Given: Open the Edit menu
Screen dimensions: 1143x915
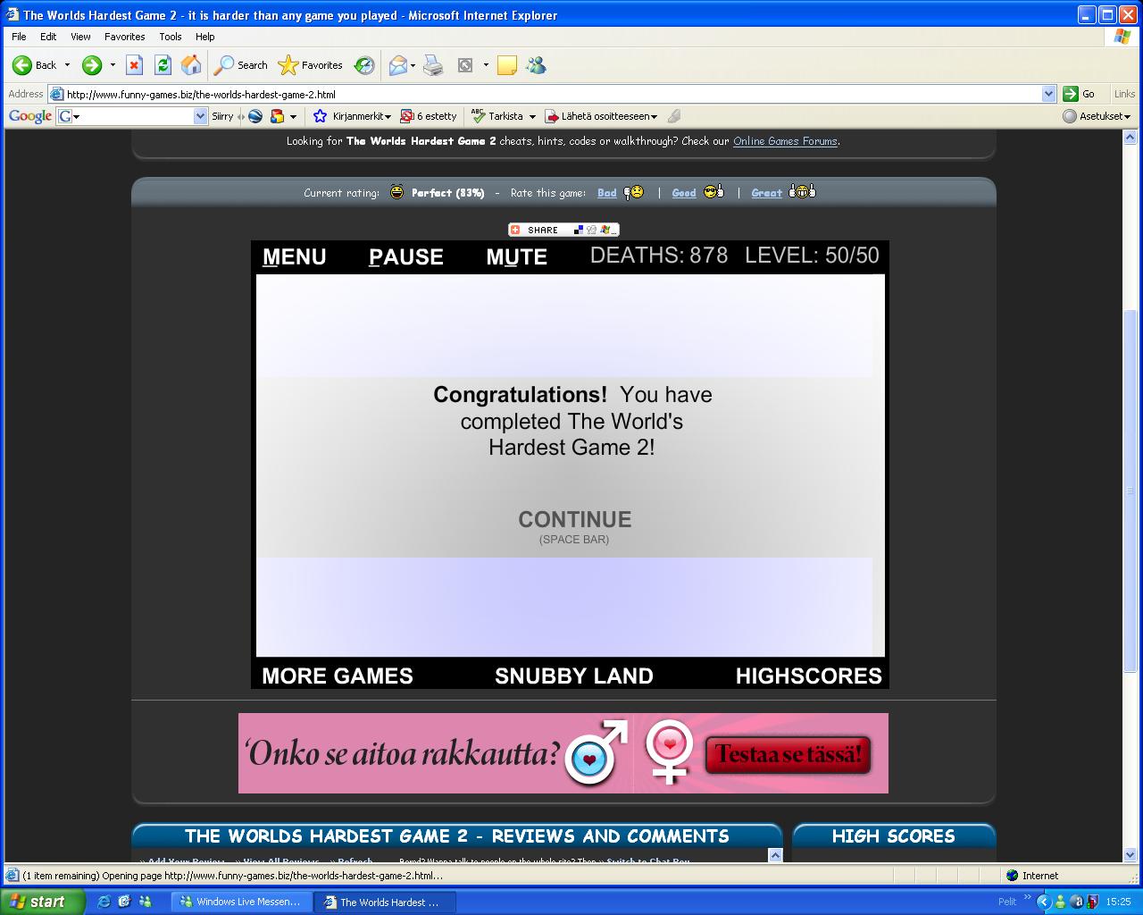Looking at the screenshot, I should [x=48, y=37].
